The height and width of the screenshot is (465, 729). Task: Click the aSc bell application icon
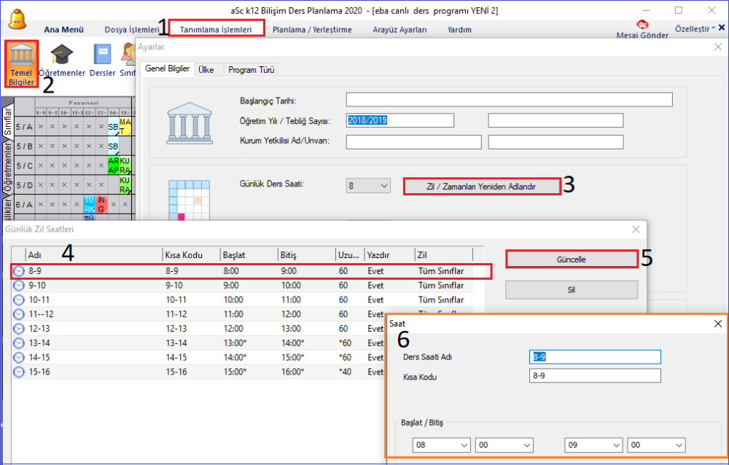tap(17, 20)
